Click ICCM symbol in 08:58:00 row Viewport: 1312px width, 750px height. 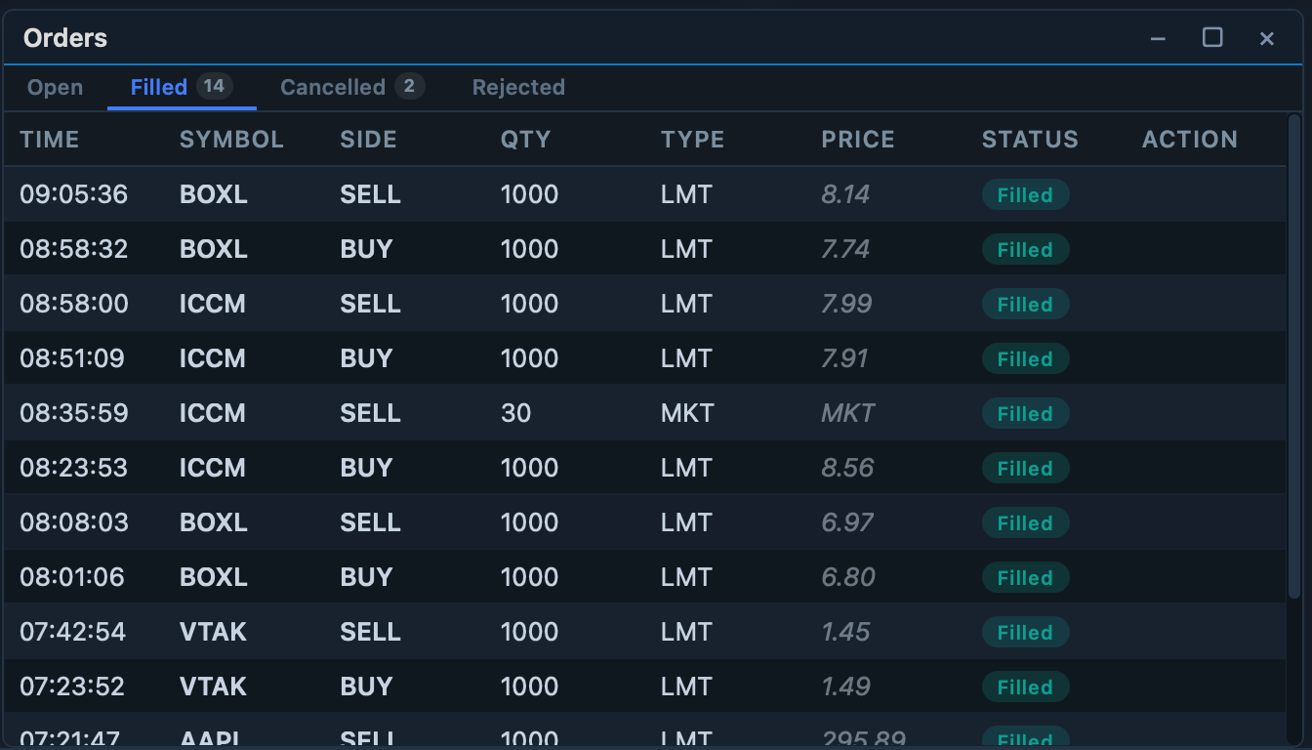[213, 304]
